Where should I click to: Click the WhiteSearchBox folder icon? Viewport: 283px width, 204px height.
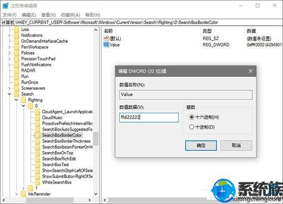point(38,182)
